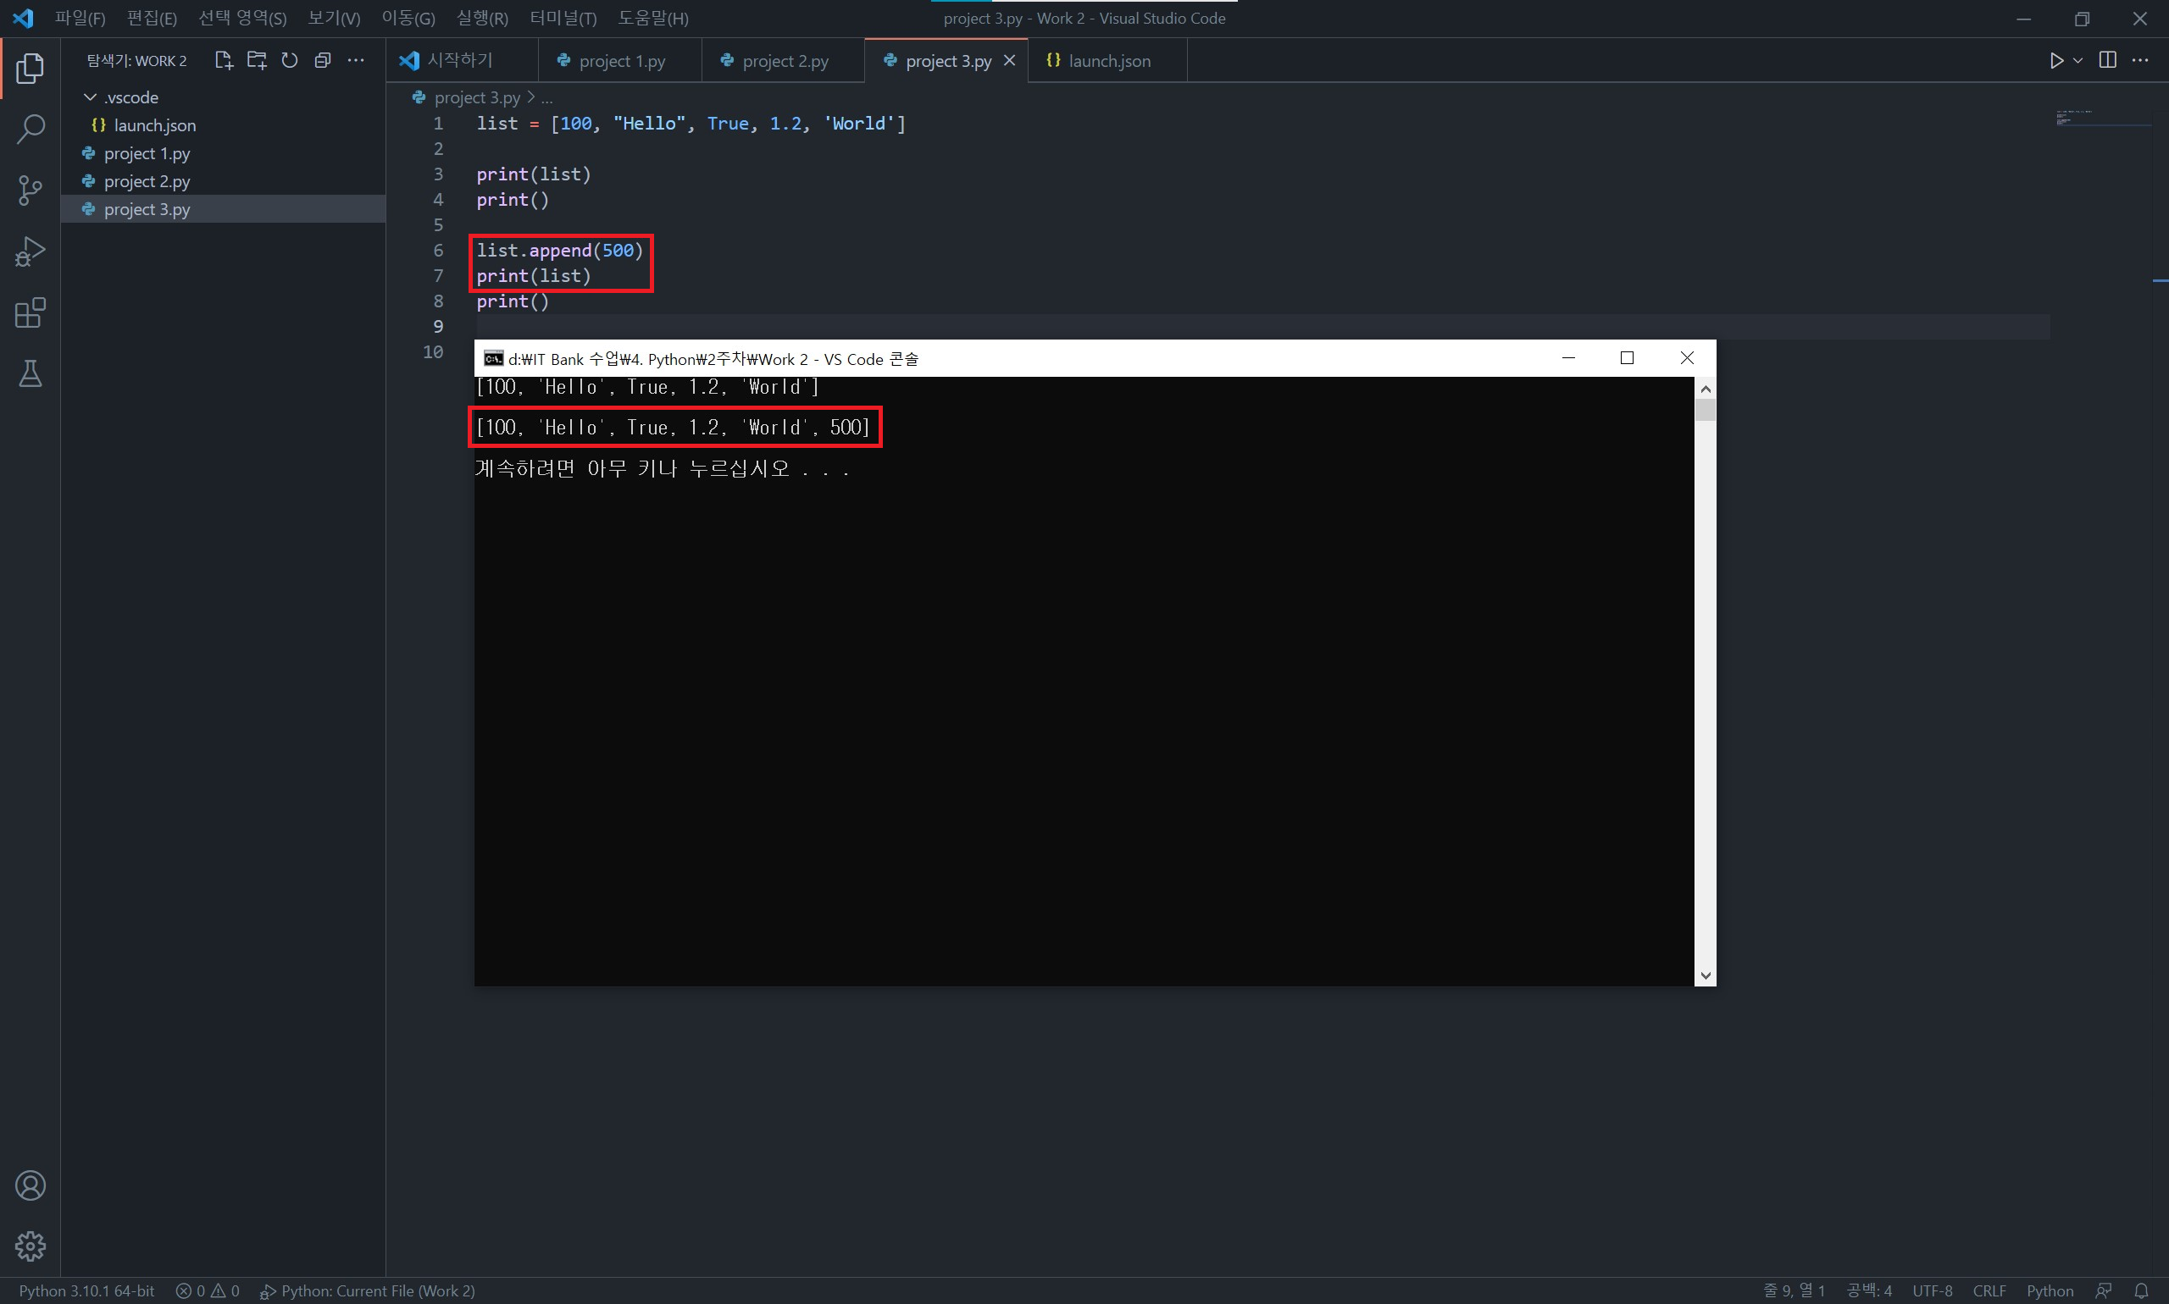
Task: Open the Testing flask view
Action: pos(30,374)
